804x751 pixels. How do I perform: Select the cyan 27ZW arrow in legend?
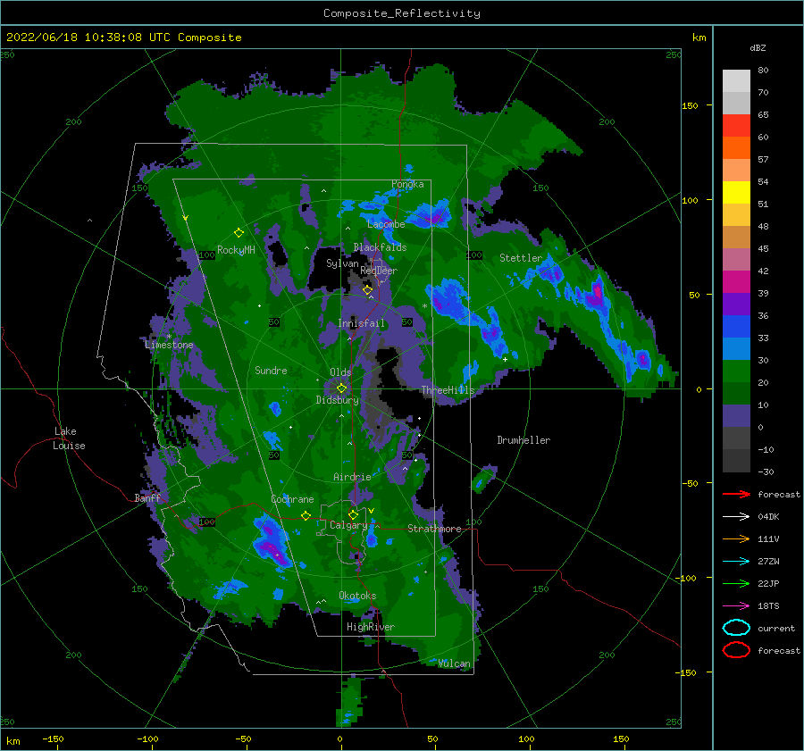(736, 562)
